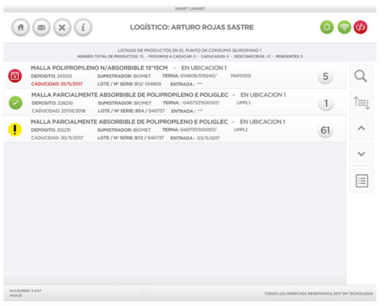Viewport: 384px width, 306px height.
Task: Click the home icon button
Action: pos(21,28)
